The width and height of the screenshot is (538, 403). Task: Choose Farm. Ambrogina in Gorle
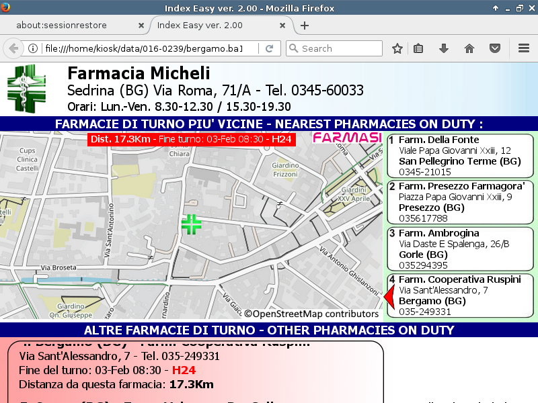(460, 249)
